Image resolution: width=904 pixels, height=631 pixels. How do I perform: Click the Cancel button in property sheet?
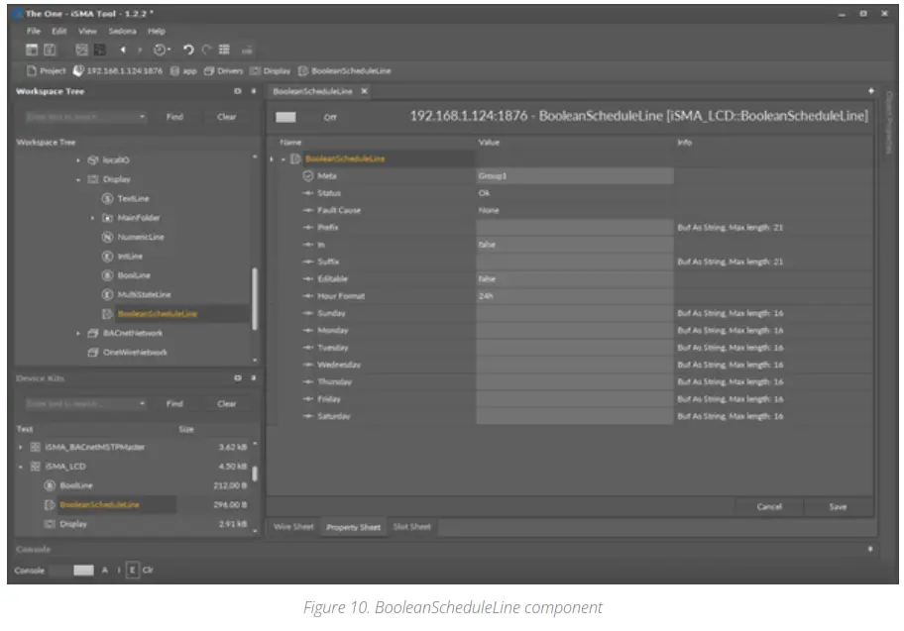[769, 506]
